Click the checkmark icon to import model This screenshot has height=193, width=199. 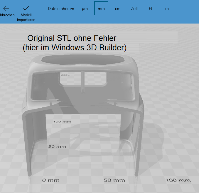[26, 8]
